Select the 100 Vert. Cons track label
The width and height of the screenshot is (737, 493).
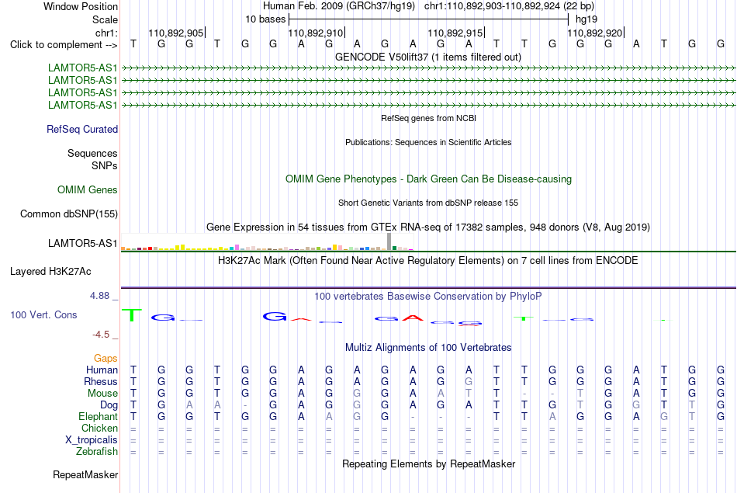coord(43,314)
